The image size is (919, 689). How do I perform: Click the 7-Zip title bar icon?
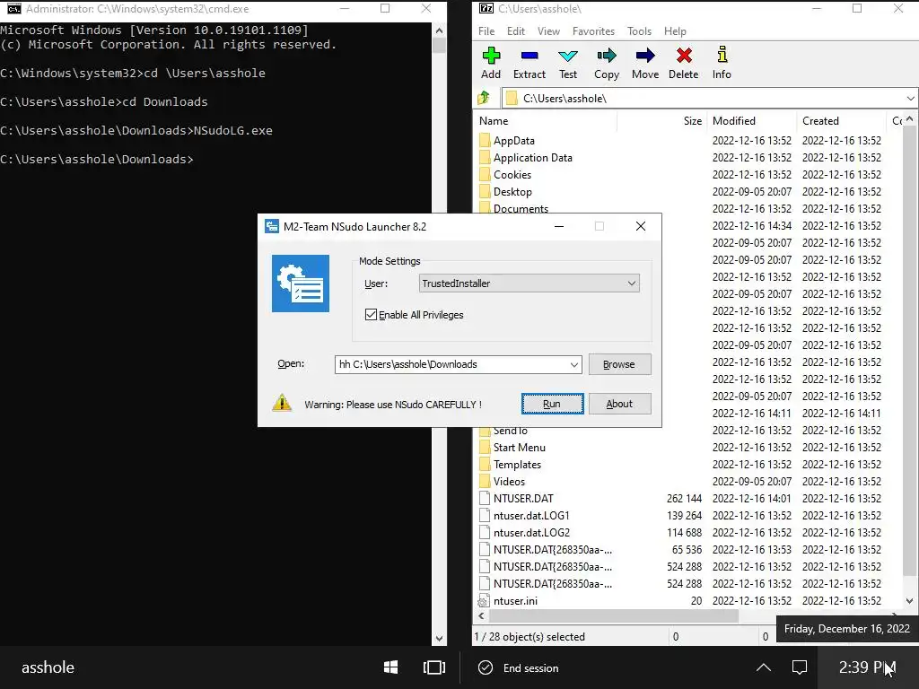tap(486, 9)
